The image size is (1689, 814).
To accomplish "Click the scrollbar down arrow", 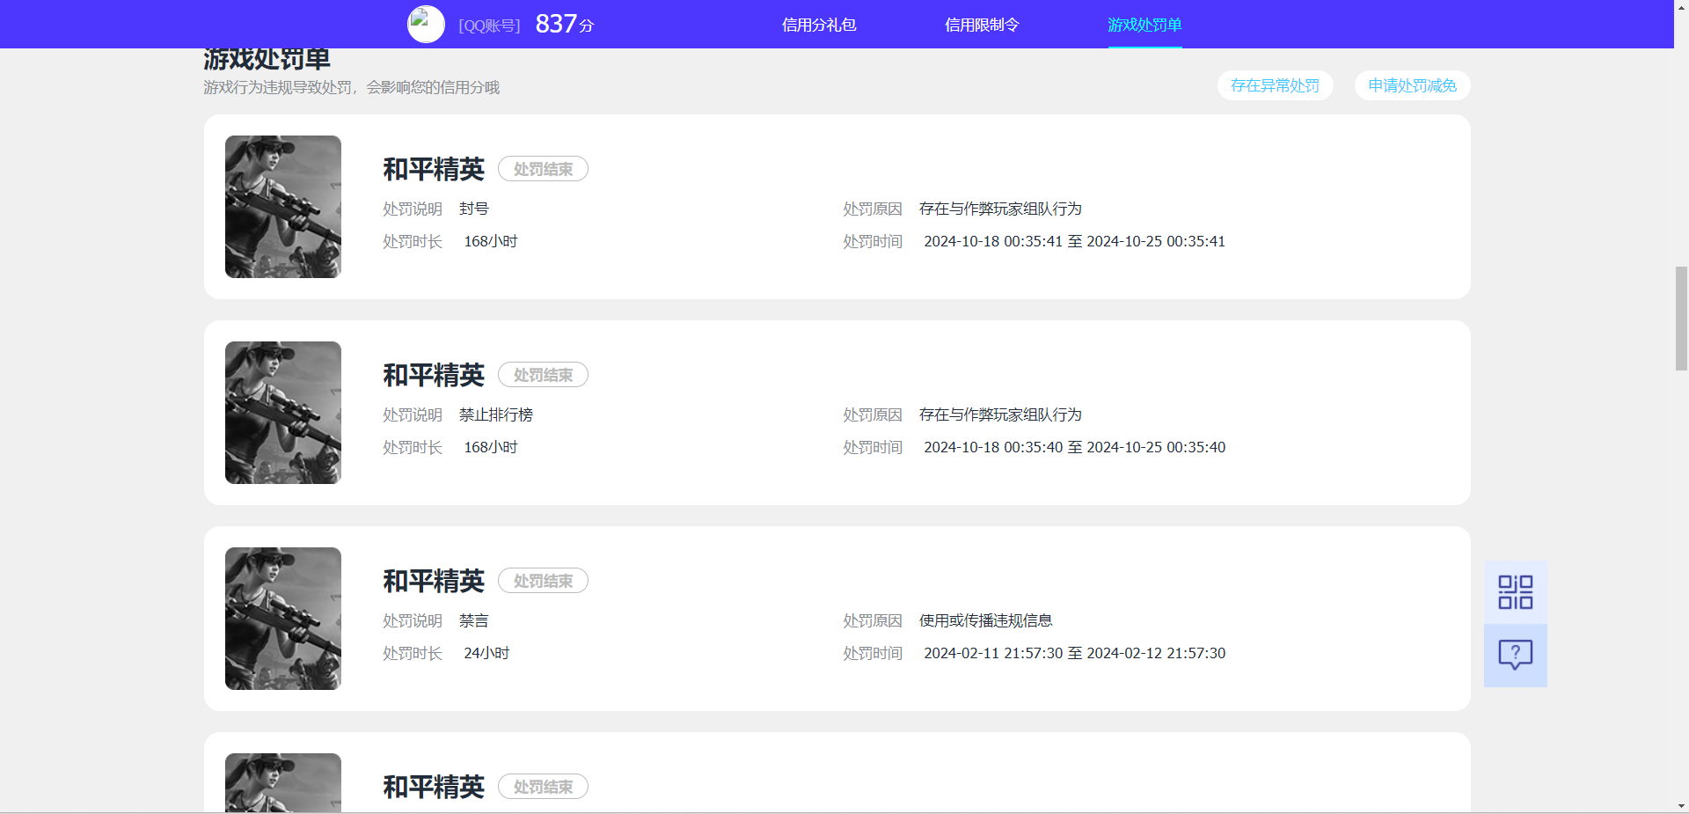I will (1681, 806).
